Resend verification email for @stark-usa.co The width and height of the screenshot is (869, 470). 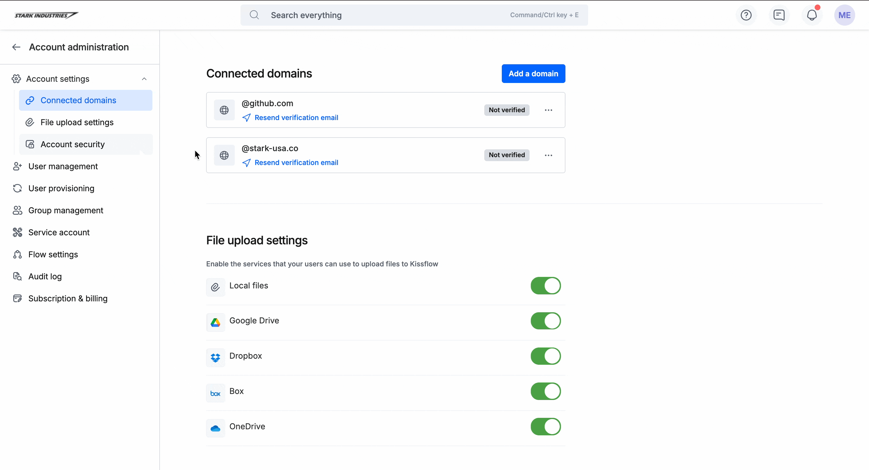point(296,163)
